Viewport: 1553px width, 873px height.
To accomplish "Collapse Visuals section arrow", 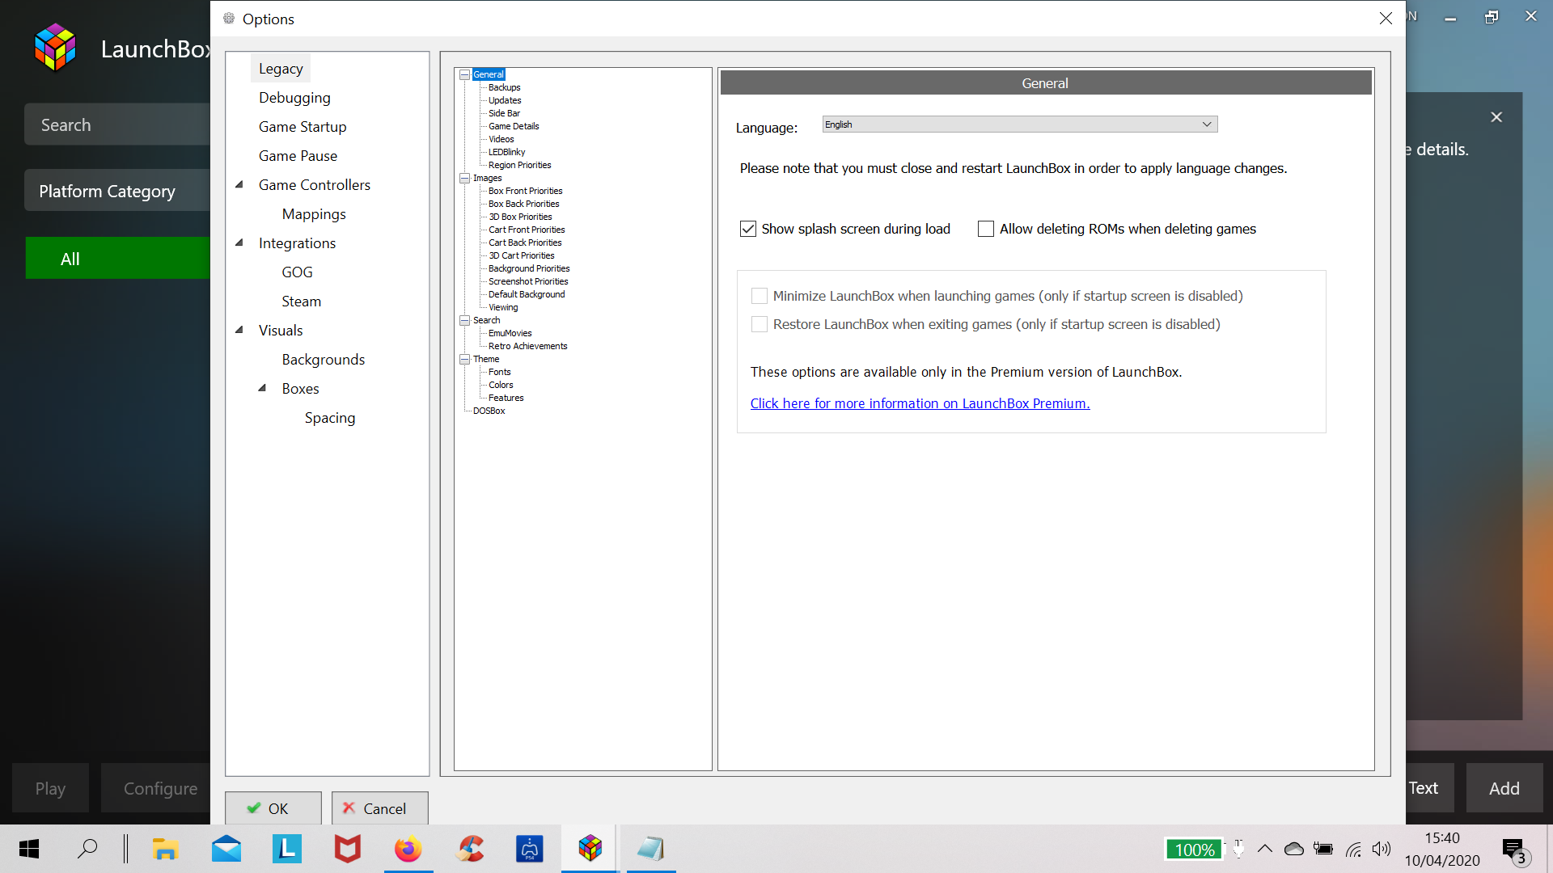I will pos(239,330).
